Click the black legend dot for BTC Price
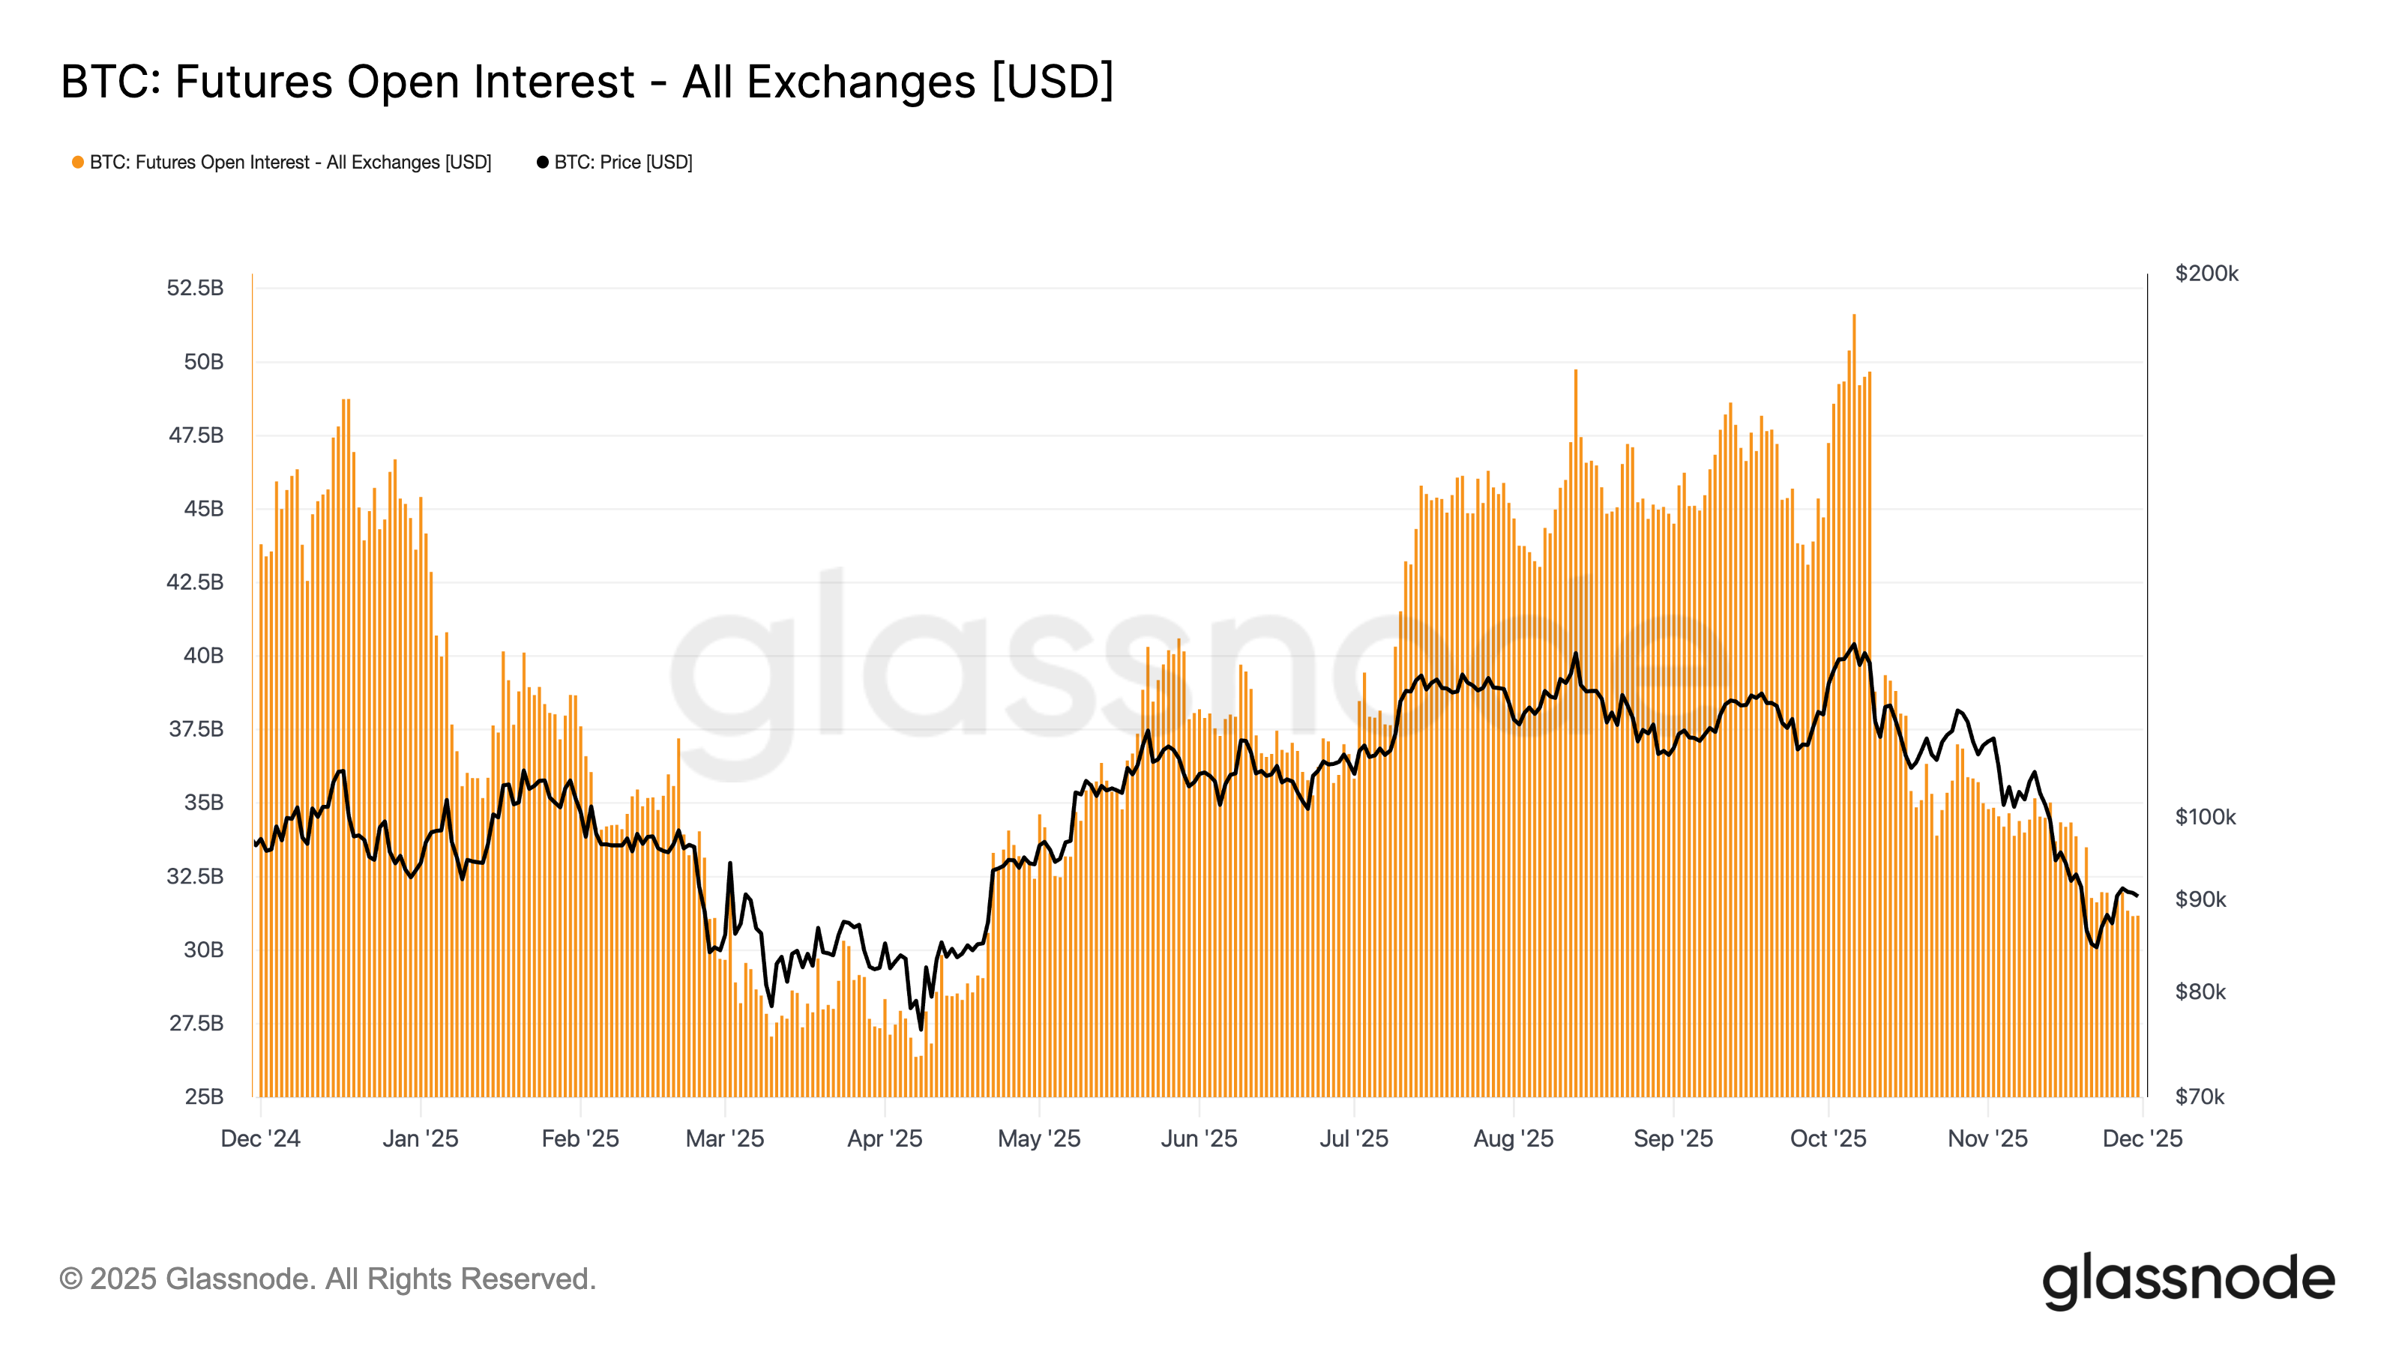Screen dimensions: 2399x1349 click(542, 163)
